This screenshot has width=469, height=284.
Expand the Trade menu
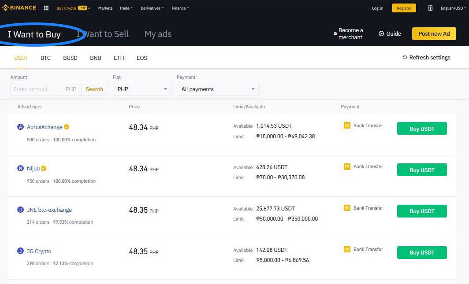pyautogui.click(x=126, y=8)
